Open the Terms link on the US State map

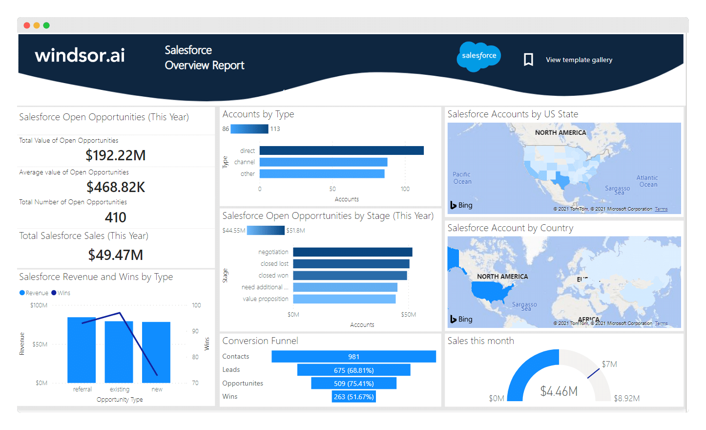(x=661, y=209)
